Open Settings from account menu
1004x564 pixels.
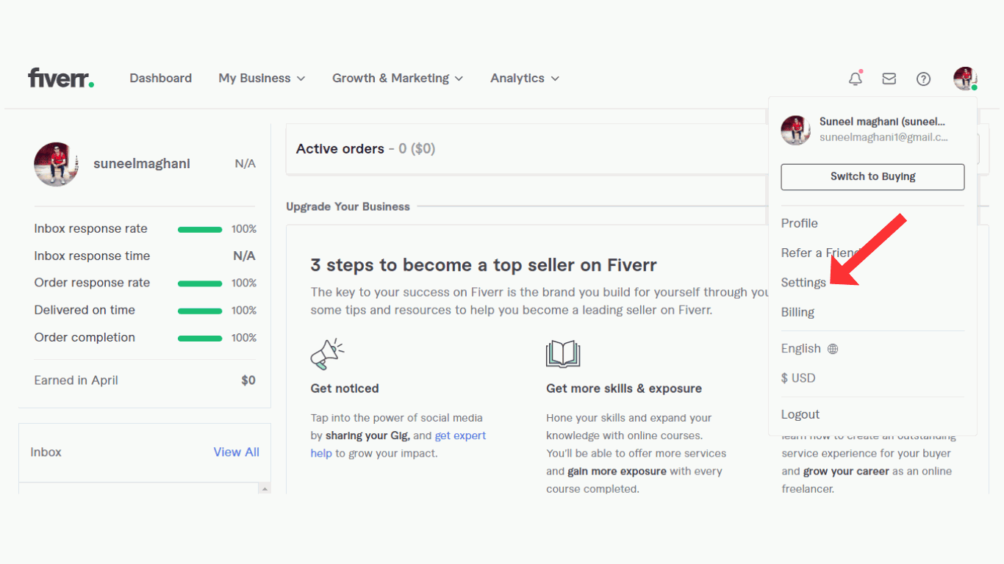point(803,283)
